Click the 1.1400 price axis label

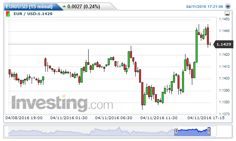pyautogui.click(x=224, y=78)
